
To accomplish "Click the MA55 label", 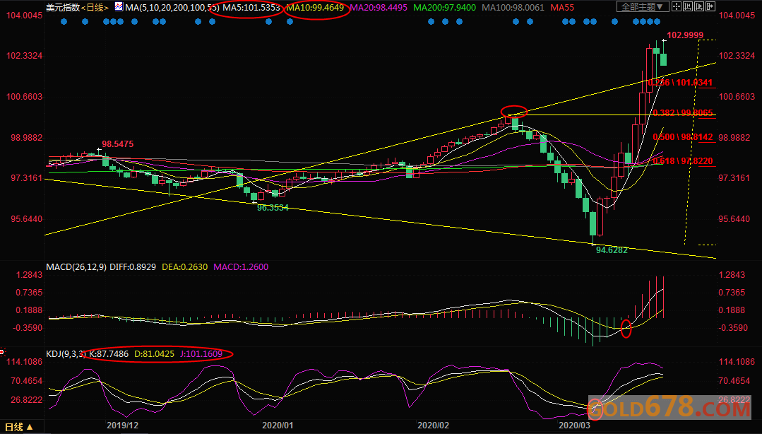I will 562,7.
